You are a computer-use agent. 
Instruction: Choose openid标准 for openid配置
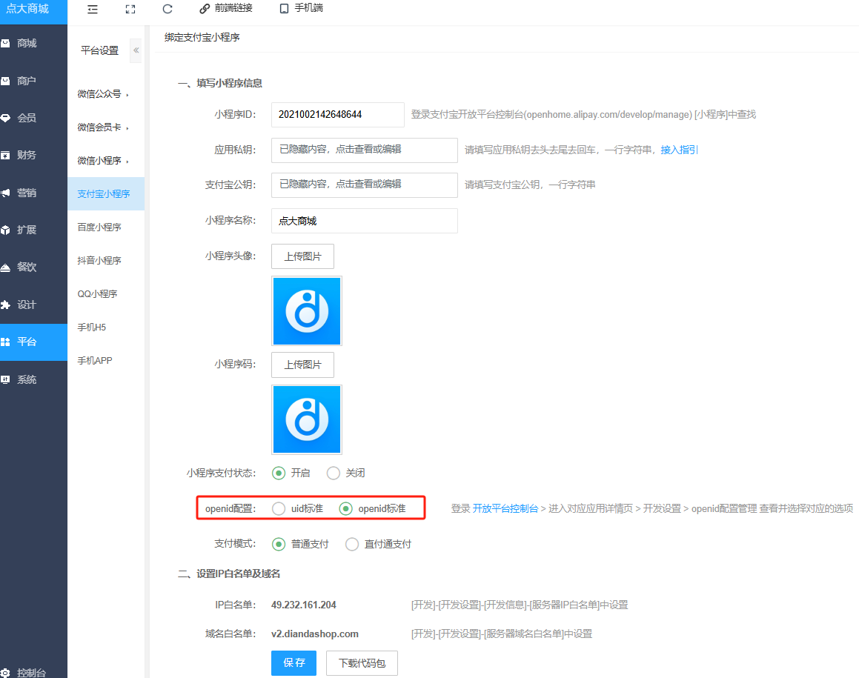(345, 509)
